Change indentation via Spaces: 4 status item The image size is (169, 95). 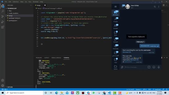click(138, 89)
